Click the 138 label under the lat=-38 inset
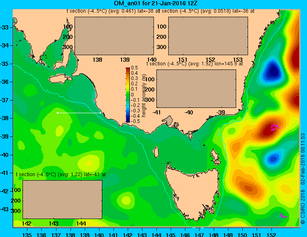307x237 pixels. point(97,60)
